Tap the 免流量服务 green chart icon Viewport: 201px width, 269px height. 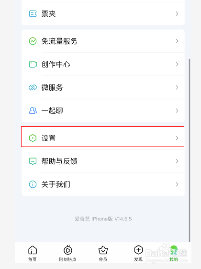click(x=33, y=41)
